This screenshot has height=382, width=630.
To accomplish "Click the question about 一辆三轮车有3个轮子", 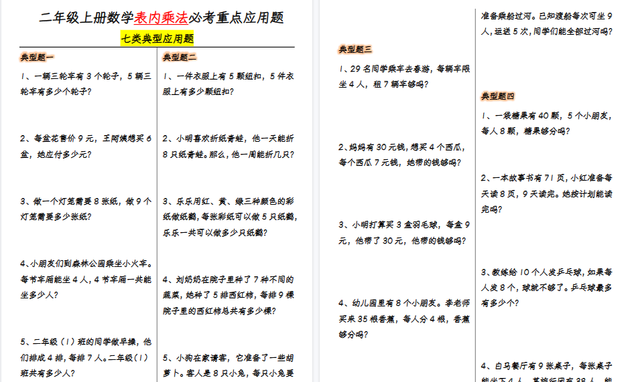I will coord(86,84).
